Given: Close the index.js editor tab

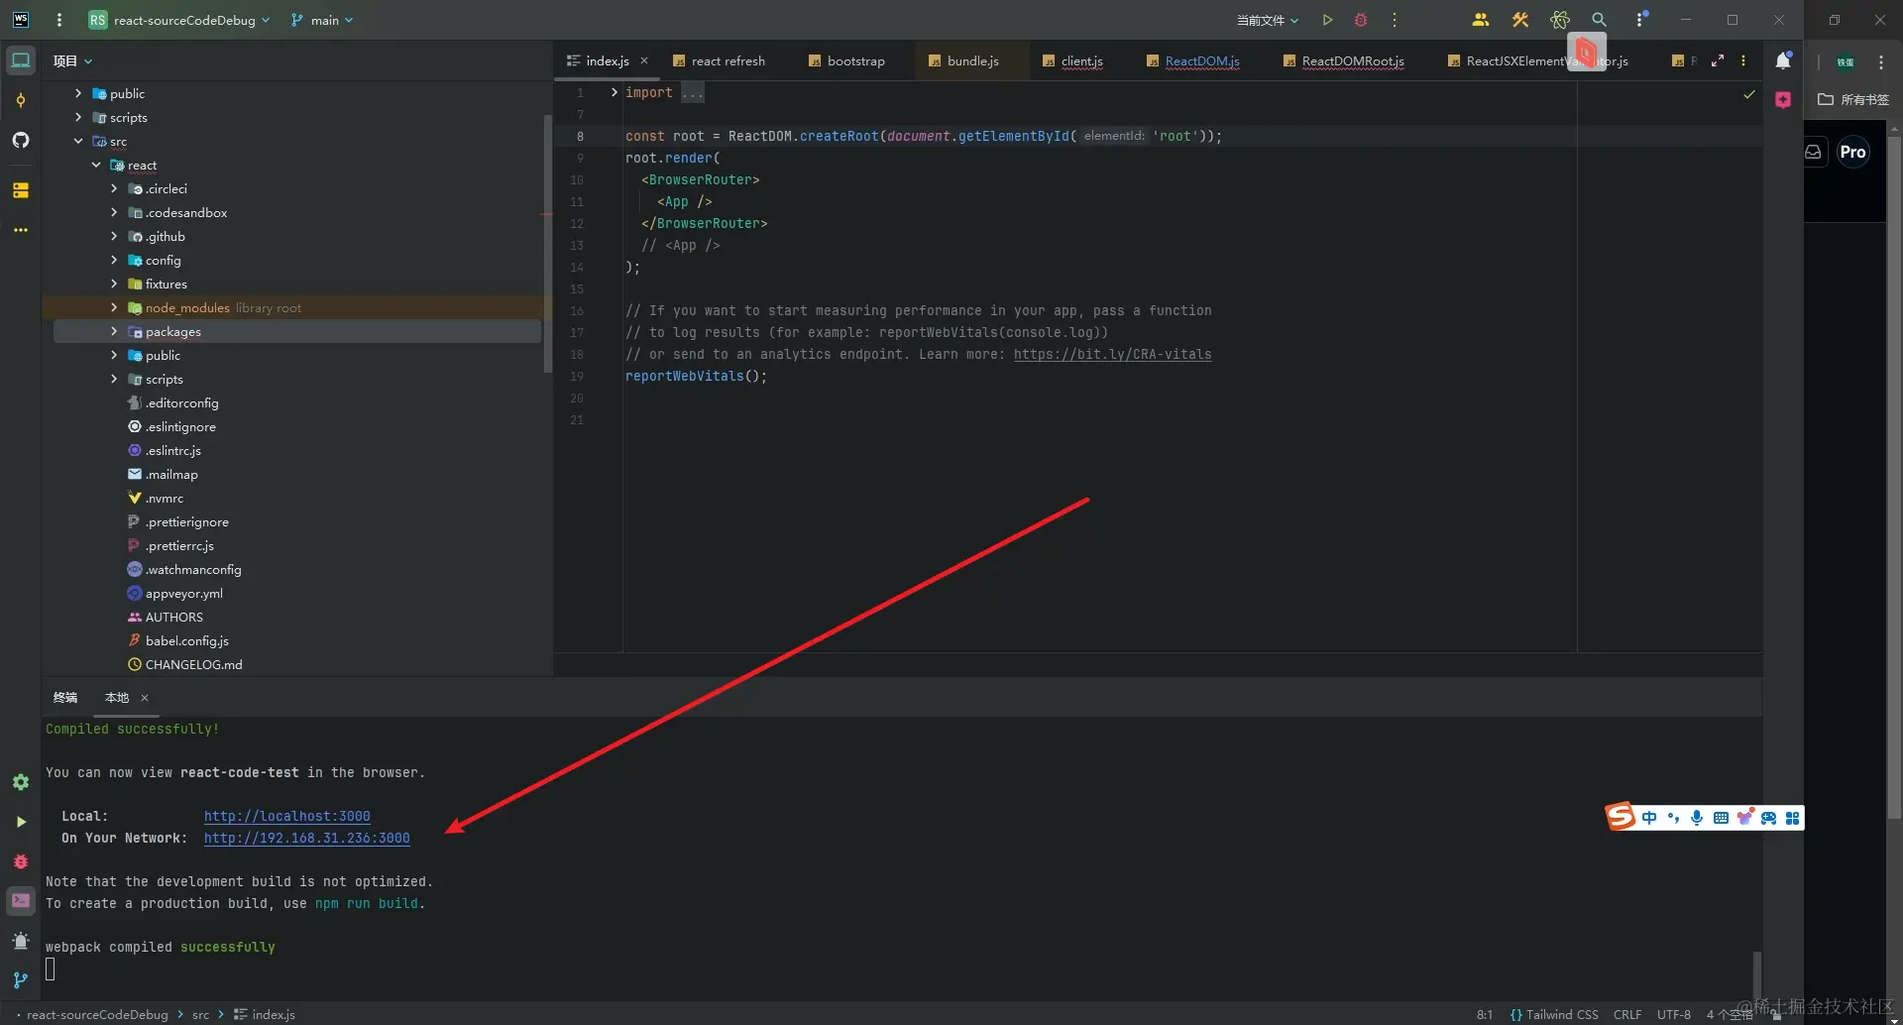Looking at the screenshot, I should tap(644, 60).
